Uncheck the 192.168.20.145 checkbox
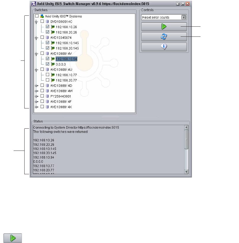 click(48, 48)
